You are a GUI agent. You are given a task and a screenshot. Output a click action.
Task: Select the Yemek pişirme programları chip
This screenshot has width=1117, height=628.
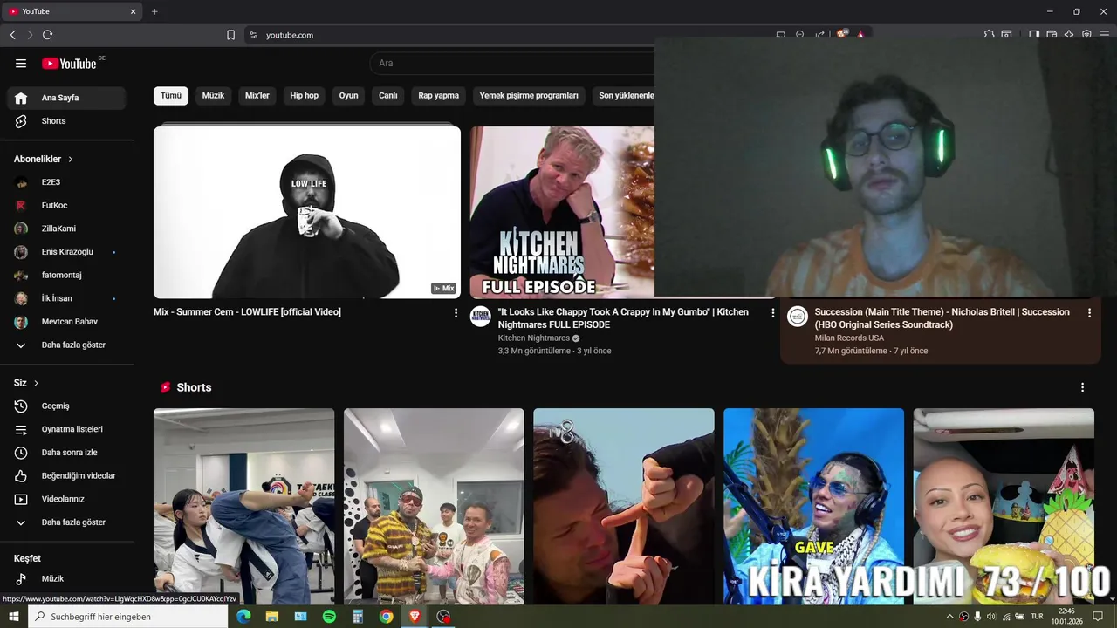tap(529, 96)
